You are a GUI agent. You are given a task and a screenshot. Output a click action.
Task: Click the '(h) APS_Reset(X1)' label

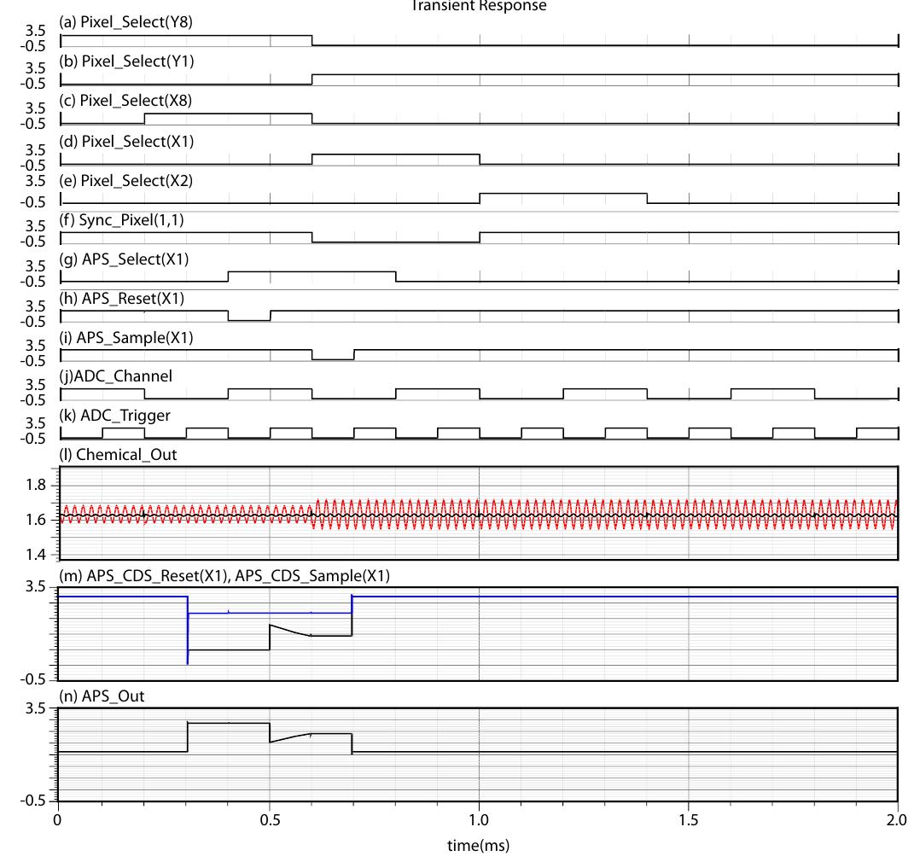tap(122, 300)
